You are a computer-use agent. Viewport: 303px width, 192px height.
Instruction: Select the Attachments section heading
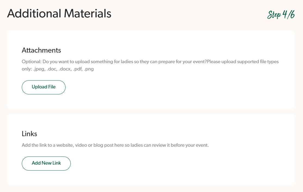click(x=41, y=50)
